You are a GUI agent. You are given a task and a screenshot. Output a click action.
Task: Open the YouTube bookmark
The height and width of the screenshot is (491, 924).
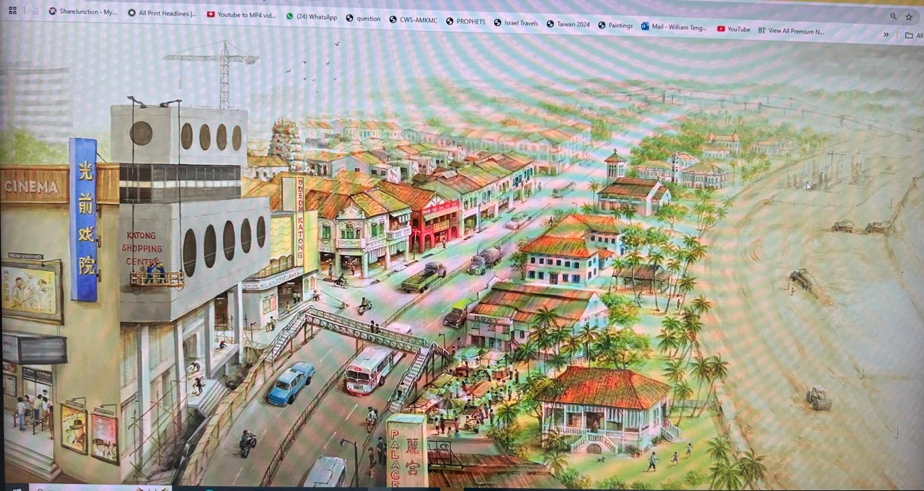pos(733,29)
